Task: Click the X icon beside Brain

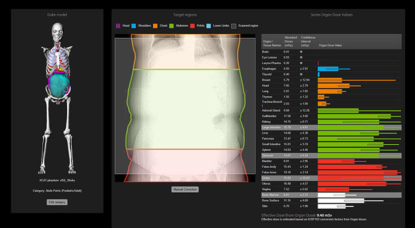Action: pos(301,52)
